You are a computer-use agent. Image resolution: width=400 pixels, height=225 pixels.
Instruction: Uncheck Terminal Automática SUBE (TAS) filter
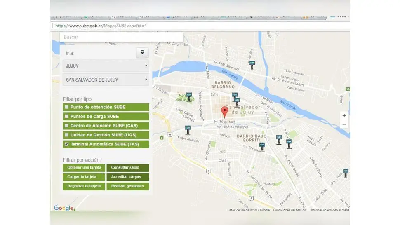point(66,144)
